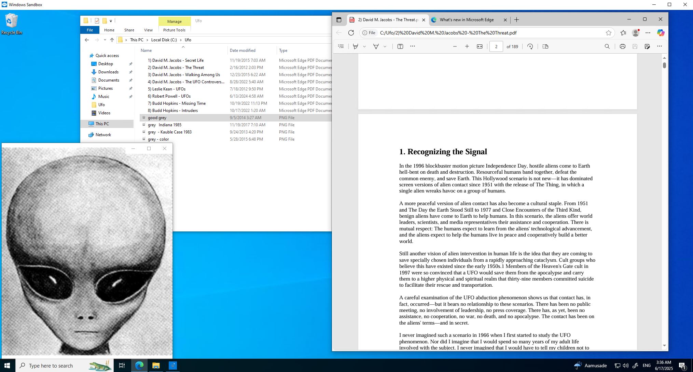This screenshot has width=693, height=372.
Task: Sort files by Type column header
Action: coord(304,50)
